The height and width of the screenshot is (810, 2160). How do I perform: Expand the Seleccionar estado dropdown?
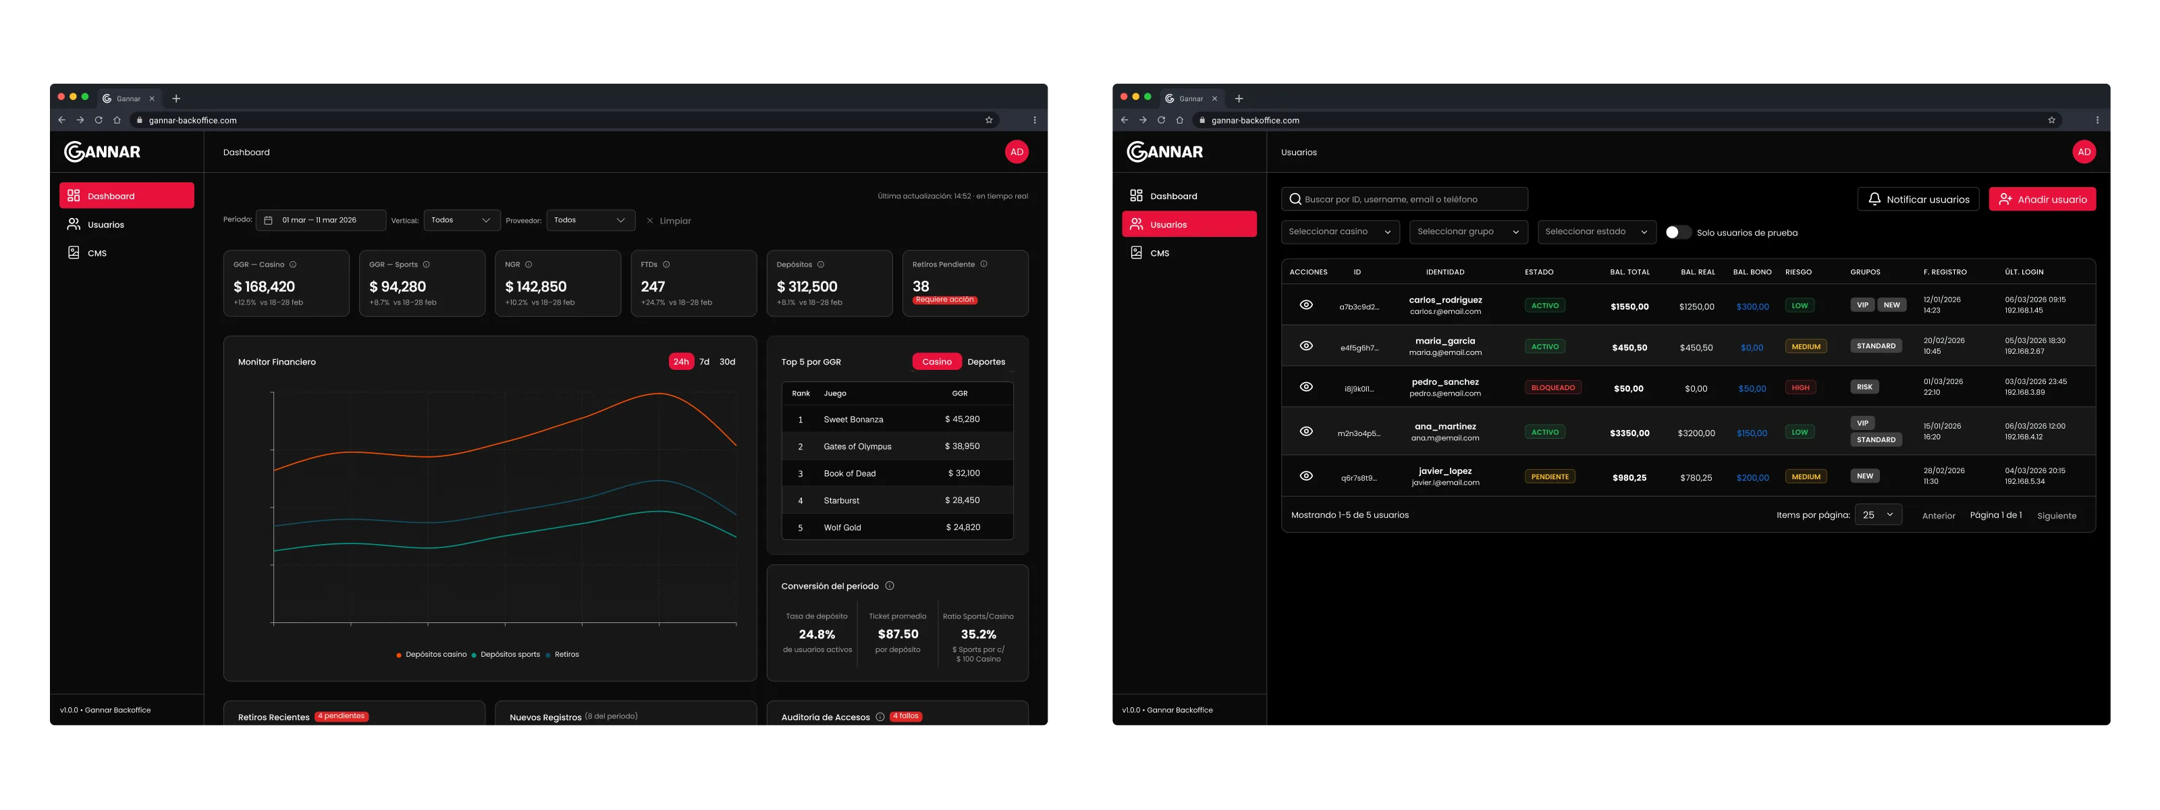1596,232
